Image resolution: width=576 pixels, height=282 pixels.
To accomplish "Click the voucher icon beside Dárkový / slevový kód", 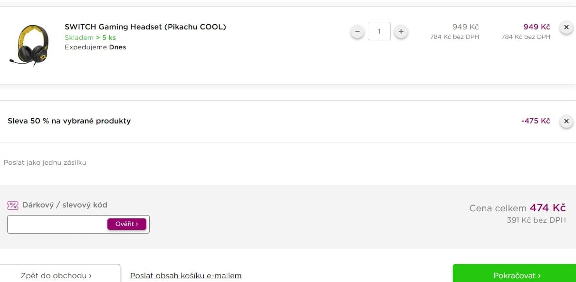I will 13,206.
